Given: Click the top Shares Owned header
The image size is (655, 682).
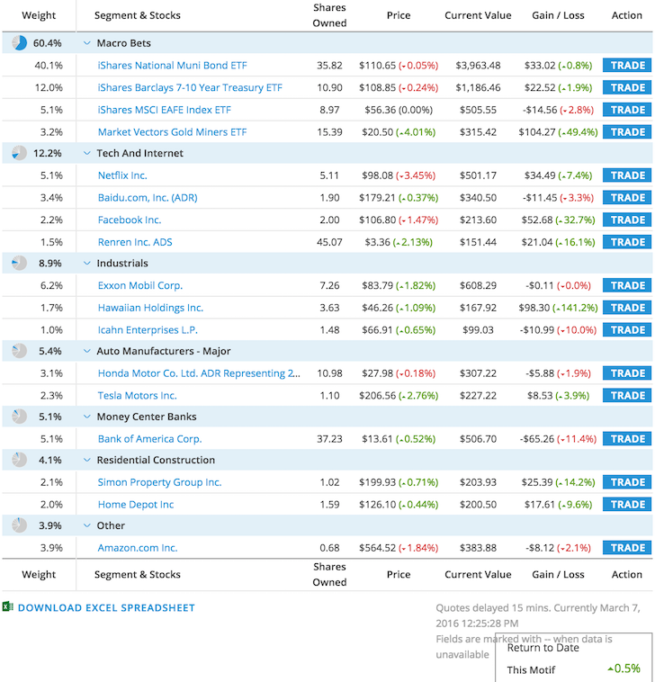Looking at the screenshot, I should (x=329, y=15).
